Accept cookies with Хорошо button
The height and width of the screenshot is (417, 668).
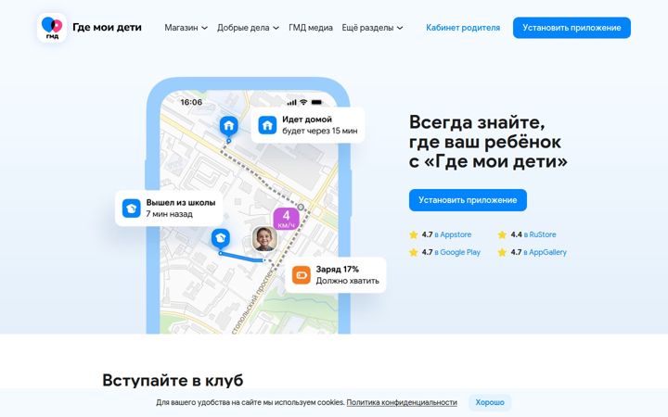490,402
